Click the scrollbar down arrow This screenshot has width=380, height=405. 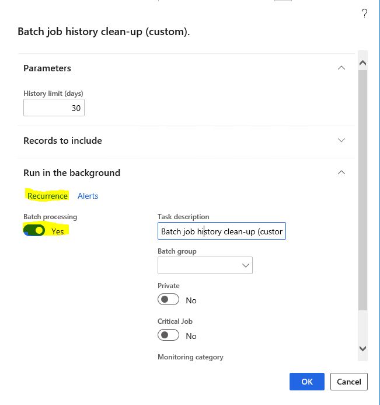tap(362, 348)
